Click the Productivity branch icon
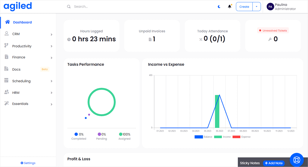 click(6, 45)
